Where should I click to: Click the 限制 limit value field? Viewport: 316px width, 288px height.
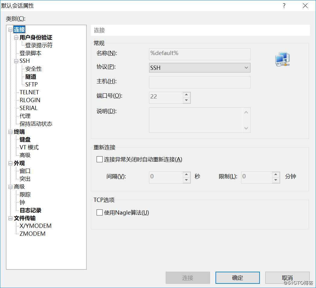(x=257, y=177)
